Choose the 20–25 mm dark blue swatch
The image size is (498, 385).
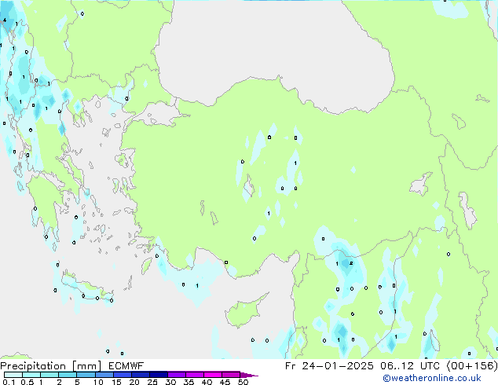click(x=141, y=375)
